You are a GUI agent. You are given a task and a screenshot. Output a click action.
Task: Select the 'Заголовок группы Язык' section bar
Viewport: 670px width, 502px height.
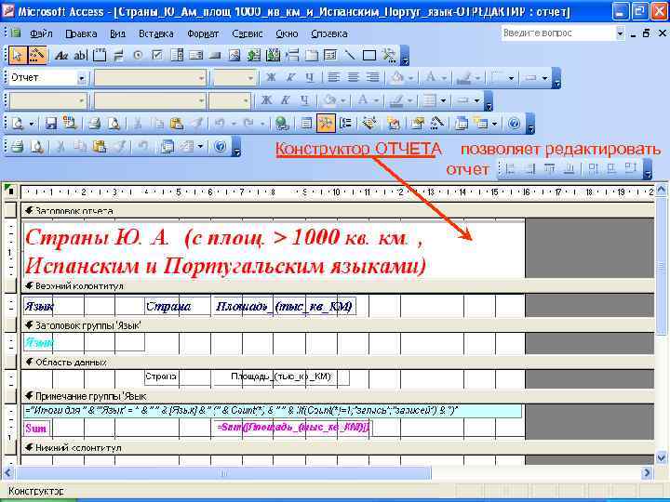pos(338,325)
